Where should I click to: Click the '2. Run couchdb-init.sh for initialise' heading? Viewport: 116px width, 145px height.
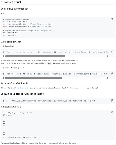coord(23,94)
